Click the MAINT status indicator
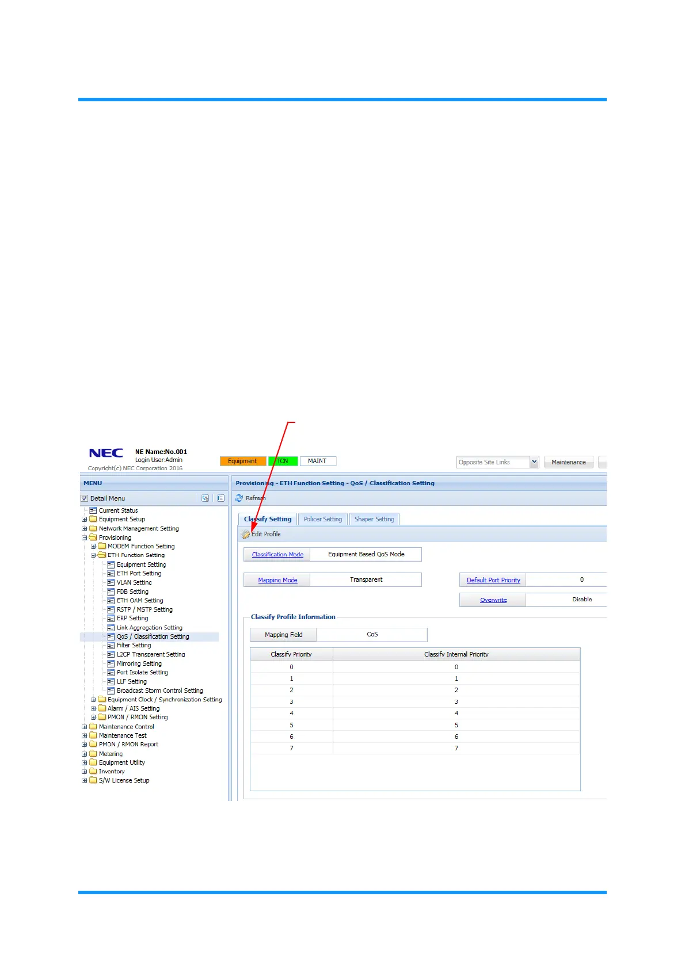Image resolution: width=685 pixels, height=969 pixels. click(x=318, y=461)
